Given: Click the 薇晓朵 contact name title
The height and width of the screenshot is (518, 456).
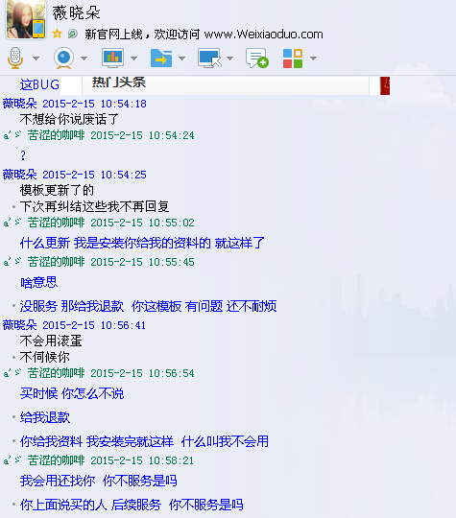Looking at the screenshot, I should tap(76, 13).
